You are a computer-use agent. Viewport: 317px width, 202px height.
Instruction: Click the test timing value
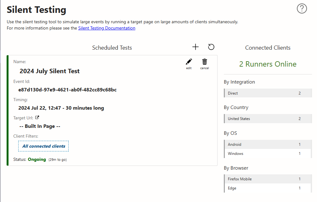pyautogui.click(x=61, y=108)
